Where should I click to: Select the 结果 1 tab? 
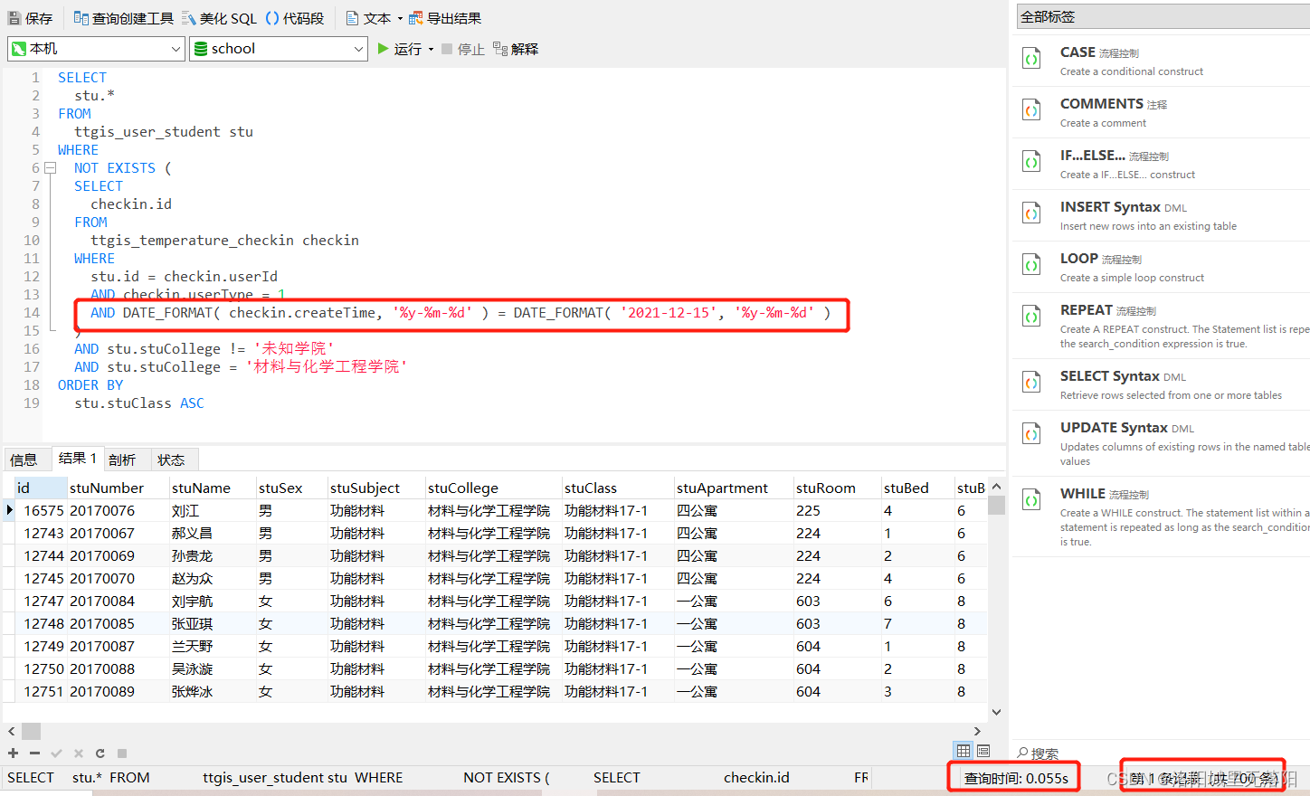[x=78, y=459]
